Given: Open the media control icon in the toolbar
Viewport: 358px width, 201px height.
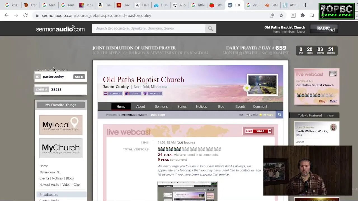Looking at the screenshot, I should (312, 16).
